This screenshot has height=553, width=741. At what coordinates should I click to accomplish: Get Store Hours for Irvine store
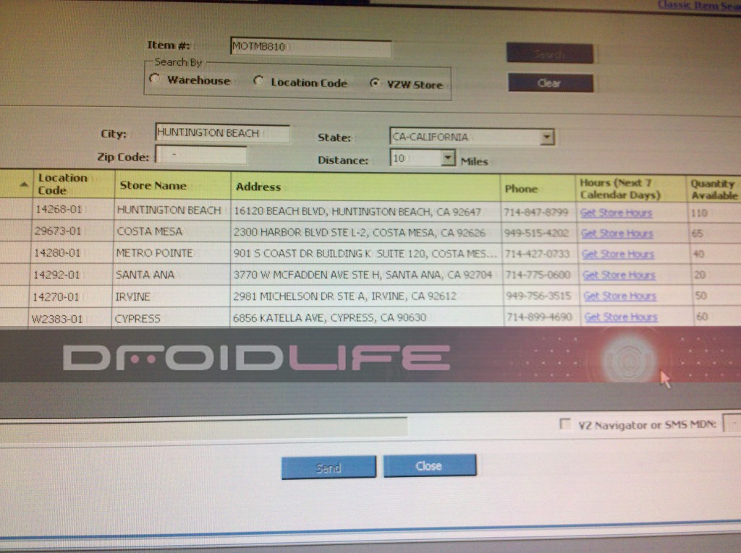point(619,296)
